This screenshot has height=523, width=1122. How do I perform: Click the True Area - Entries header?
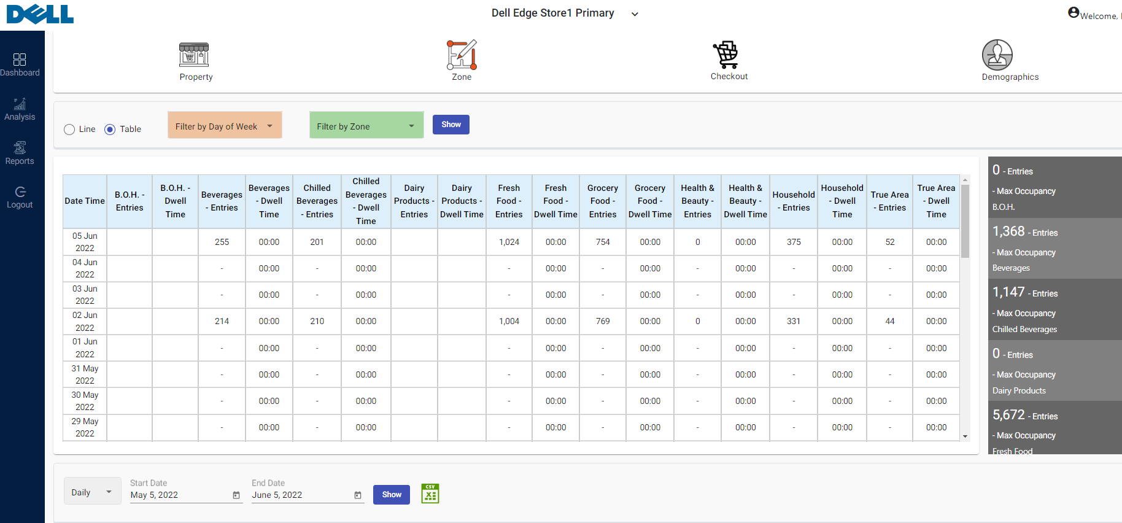click(x=890, y=201)
